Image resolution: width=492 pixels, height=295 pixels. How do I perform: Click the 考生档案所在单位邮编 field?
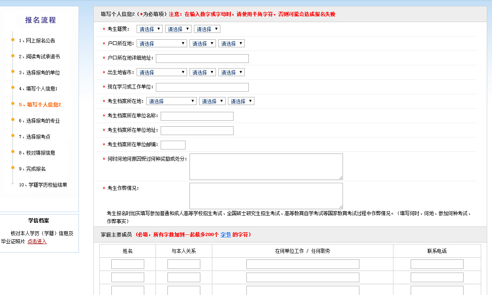(173, 145)
